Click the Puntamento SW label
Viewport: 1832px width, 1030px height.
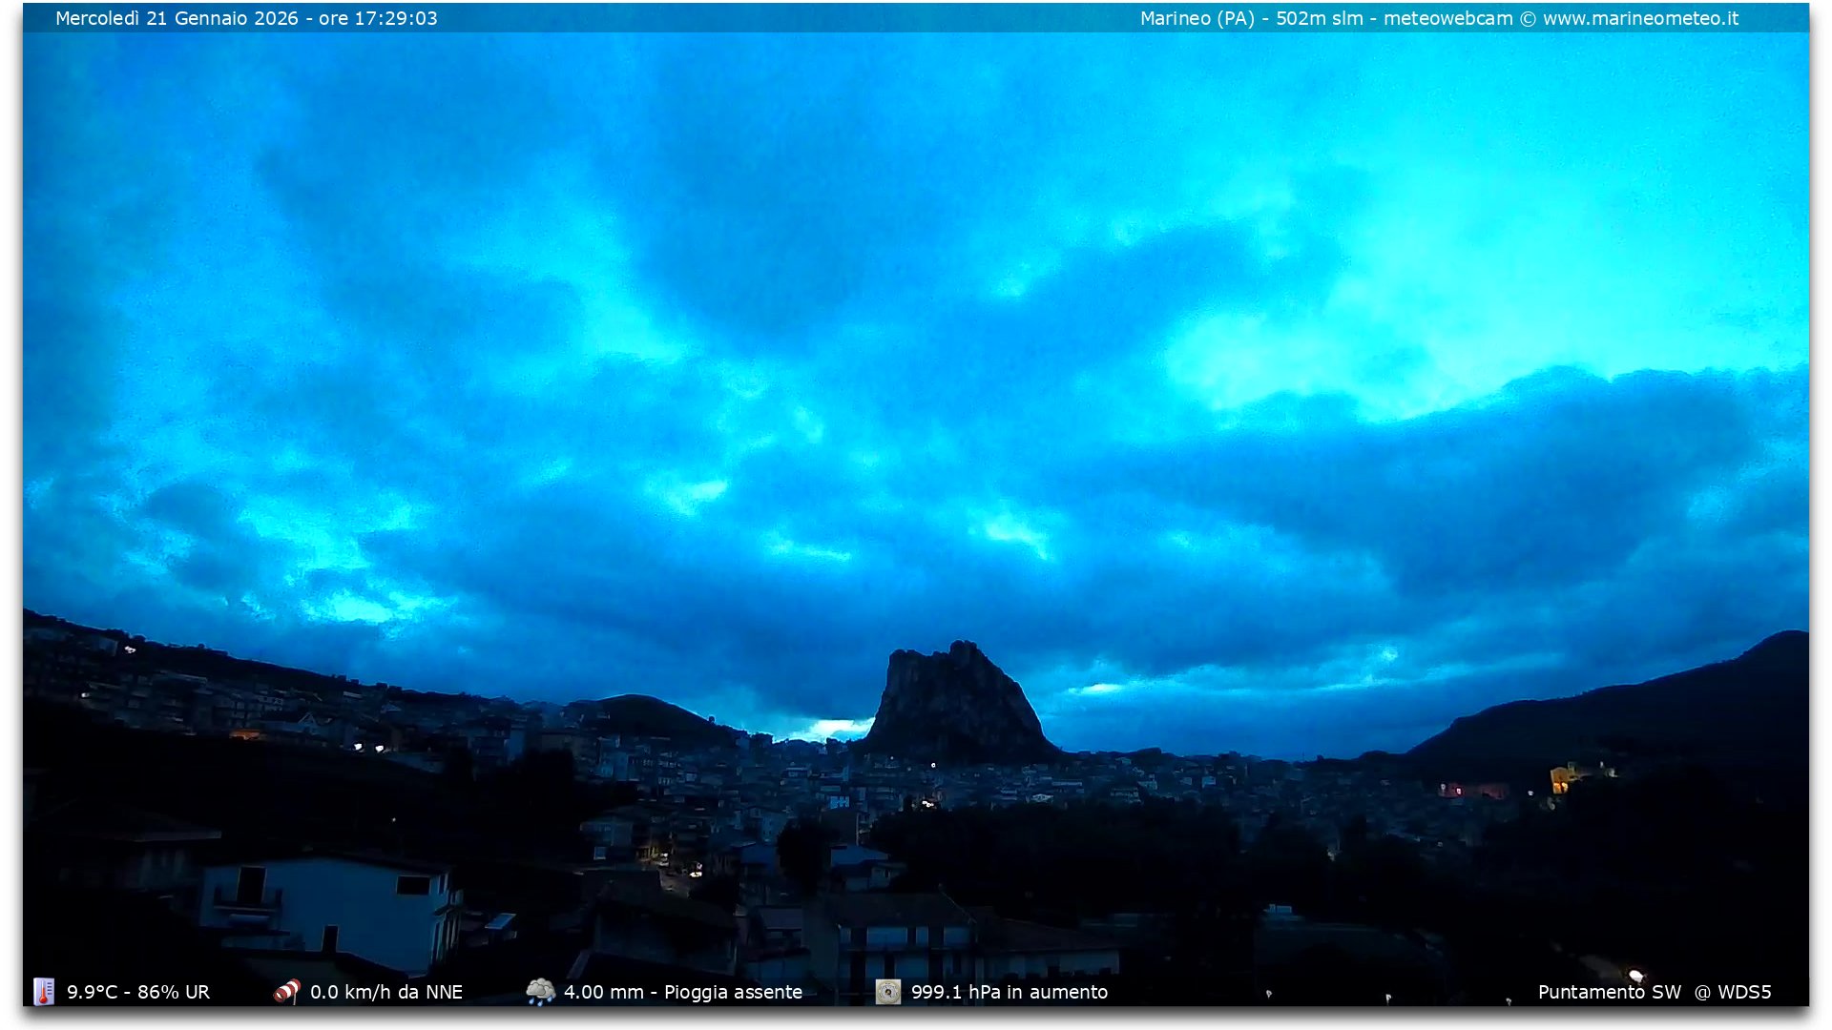pyautogui.click(x=1610, y=992)
